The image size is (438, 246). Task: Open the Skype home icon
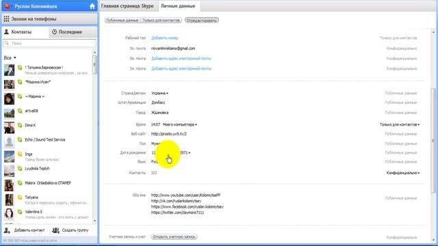(x=92, y=6)
